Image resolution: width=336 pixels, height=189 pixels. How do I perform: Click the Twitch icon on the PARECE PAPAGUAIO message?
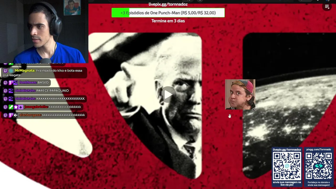click(x=6, y=91)
